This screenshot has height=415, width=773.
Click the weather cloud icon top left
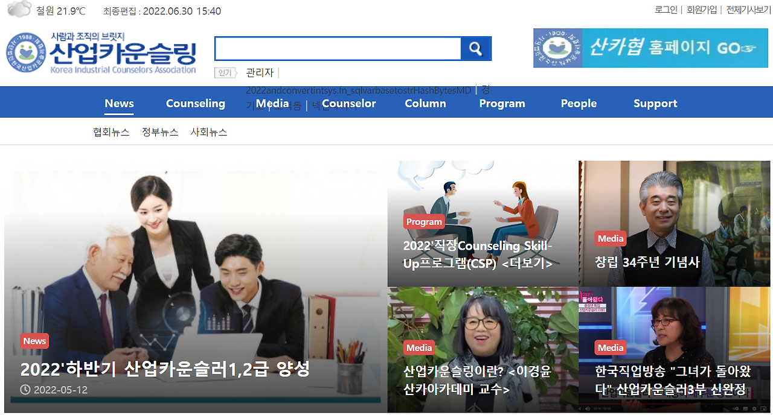click(x=19, y=10)
